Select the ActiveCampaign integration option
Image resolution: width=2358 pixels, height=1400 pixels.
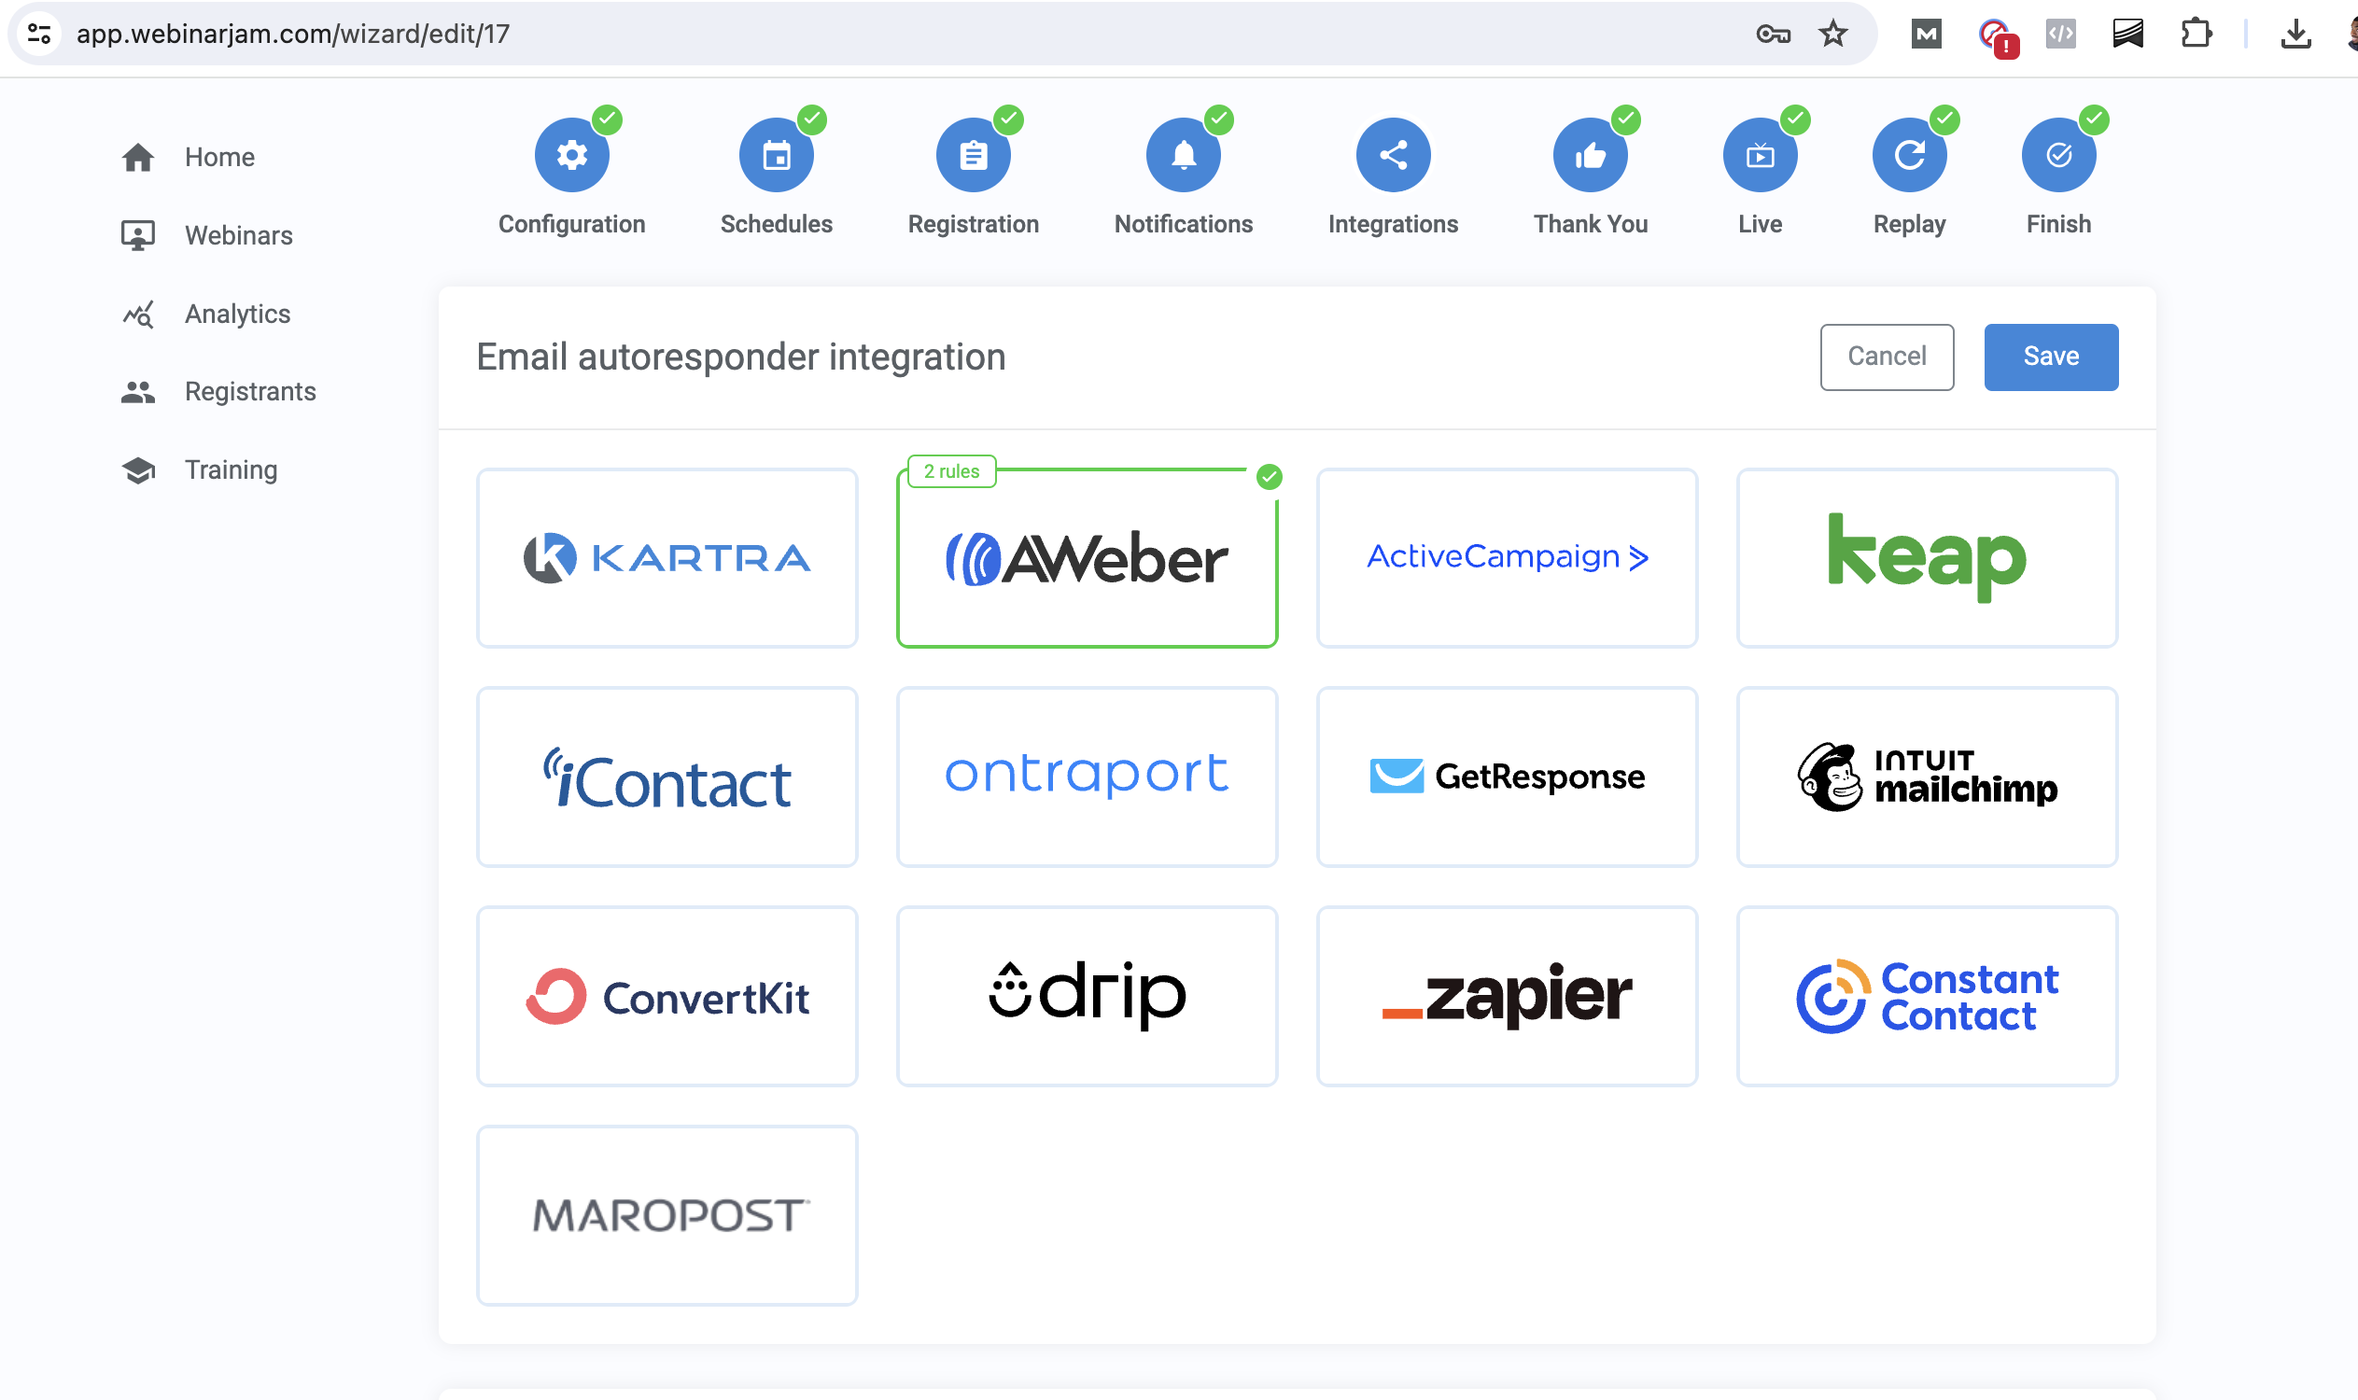(1507, 556)
